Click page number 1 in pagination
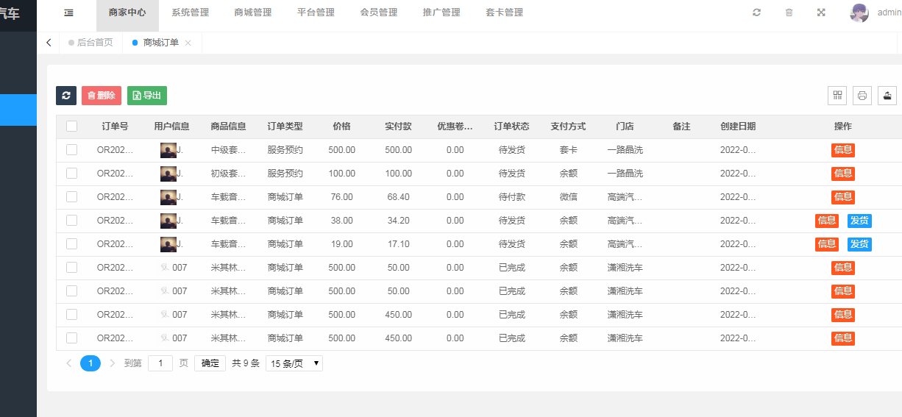The width and height of the screenshot is (902, 417). [x=90, y=363]
